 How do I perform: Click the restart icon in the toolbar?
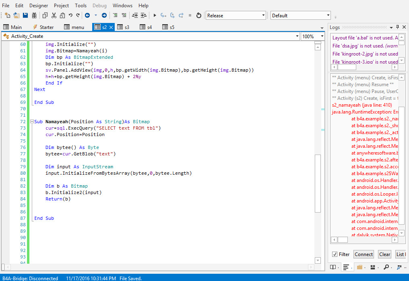click(198, 15)
